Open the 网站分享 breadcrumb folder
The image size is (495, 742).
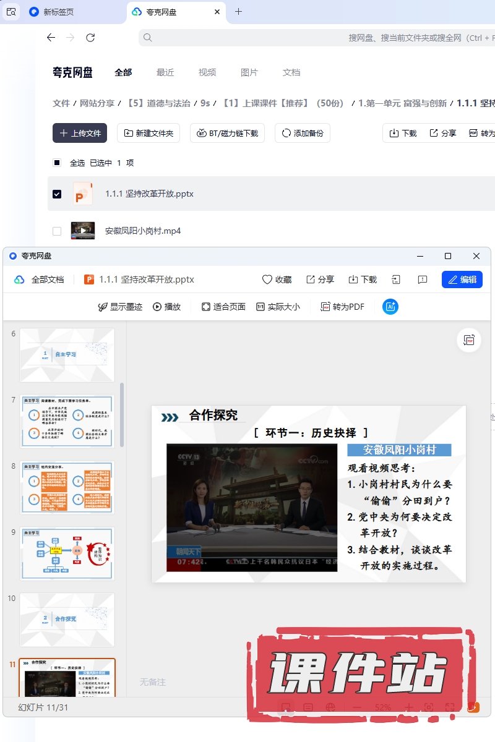click(97, 103)
